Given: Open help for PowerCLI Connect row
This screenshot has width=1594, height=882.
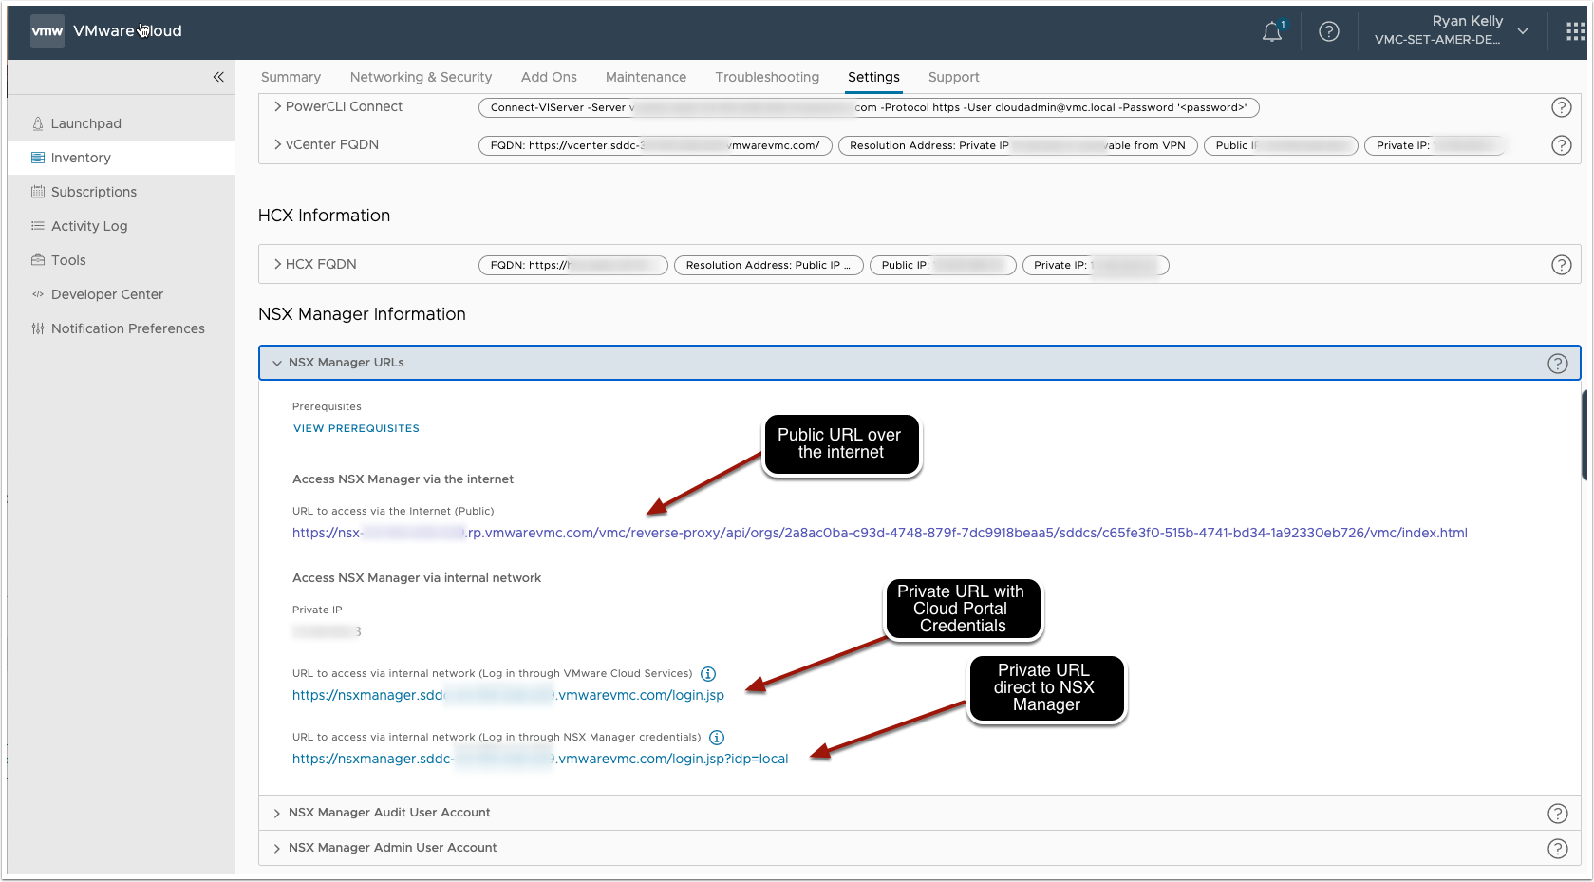Looking at the screenshot, I should coord(1561,107).
